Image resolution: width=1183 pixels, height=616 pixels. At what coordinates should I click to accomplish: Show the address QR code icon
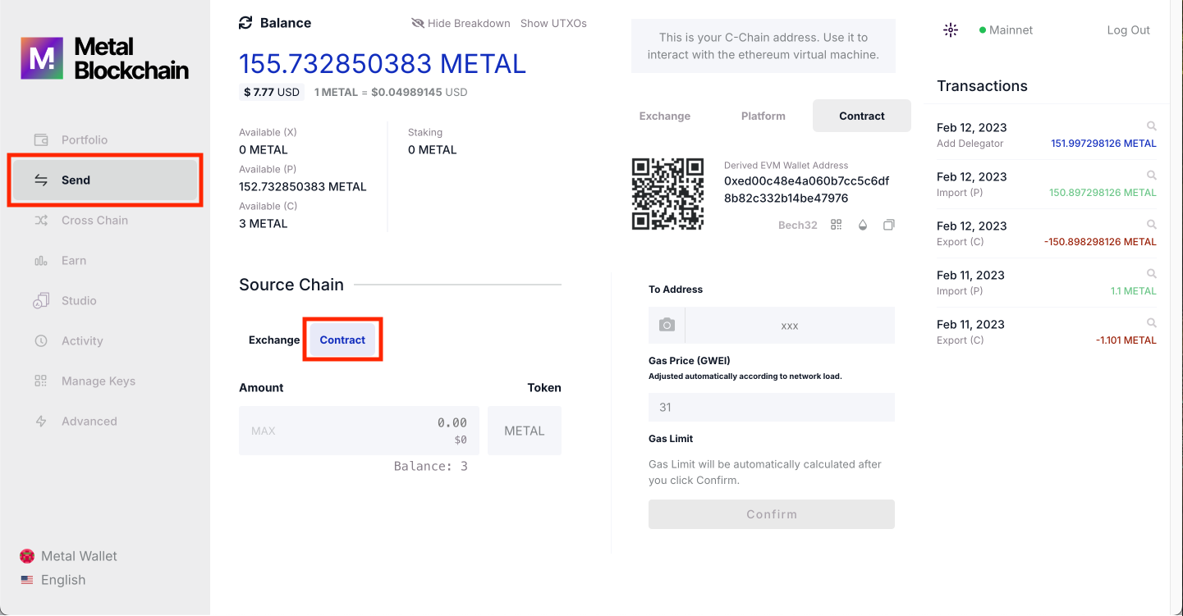(x=837, y=225)
